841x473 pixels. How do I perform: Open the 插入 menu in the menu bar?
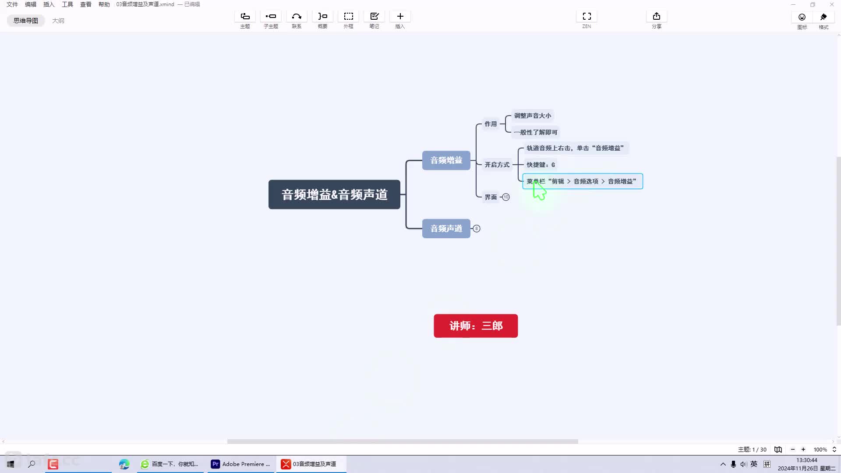[x=49, y=4]
